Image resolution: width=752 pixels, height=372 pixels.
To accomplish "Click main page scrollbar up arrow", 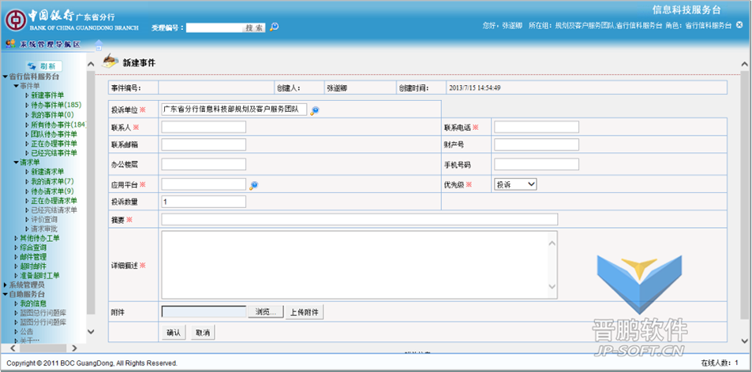I will pos(744,64).
